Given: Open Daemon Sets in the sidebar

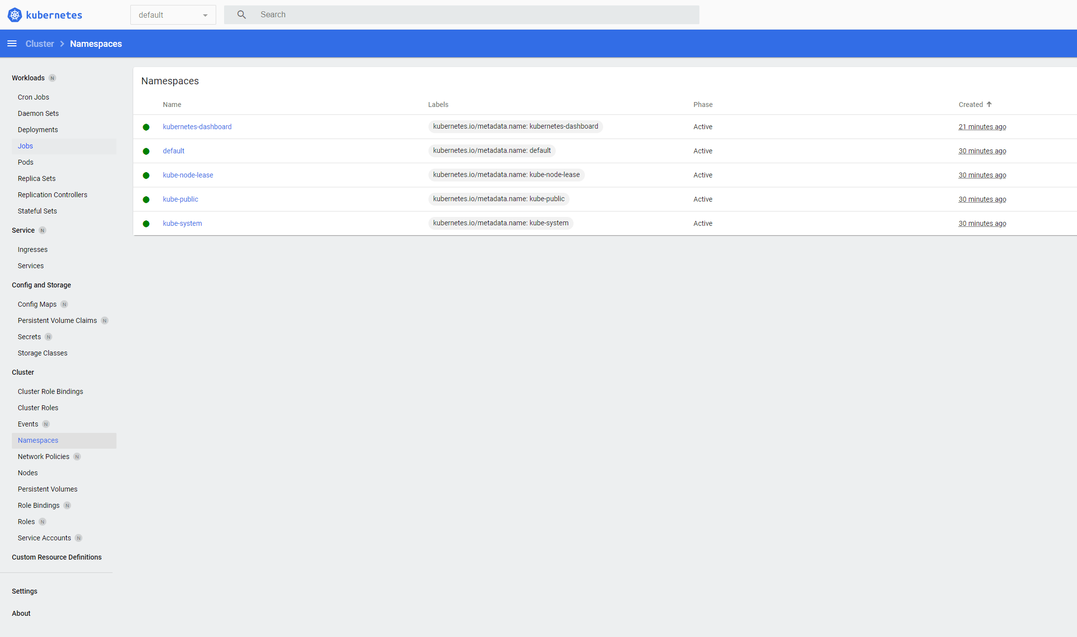Looking at the screenshot, I should coord(38,113).
